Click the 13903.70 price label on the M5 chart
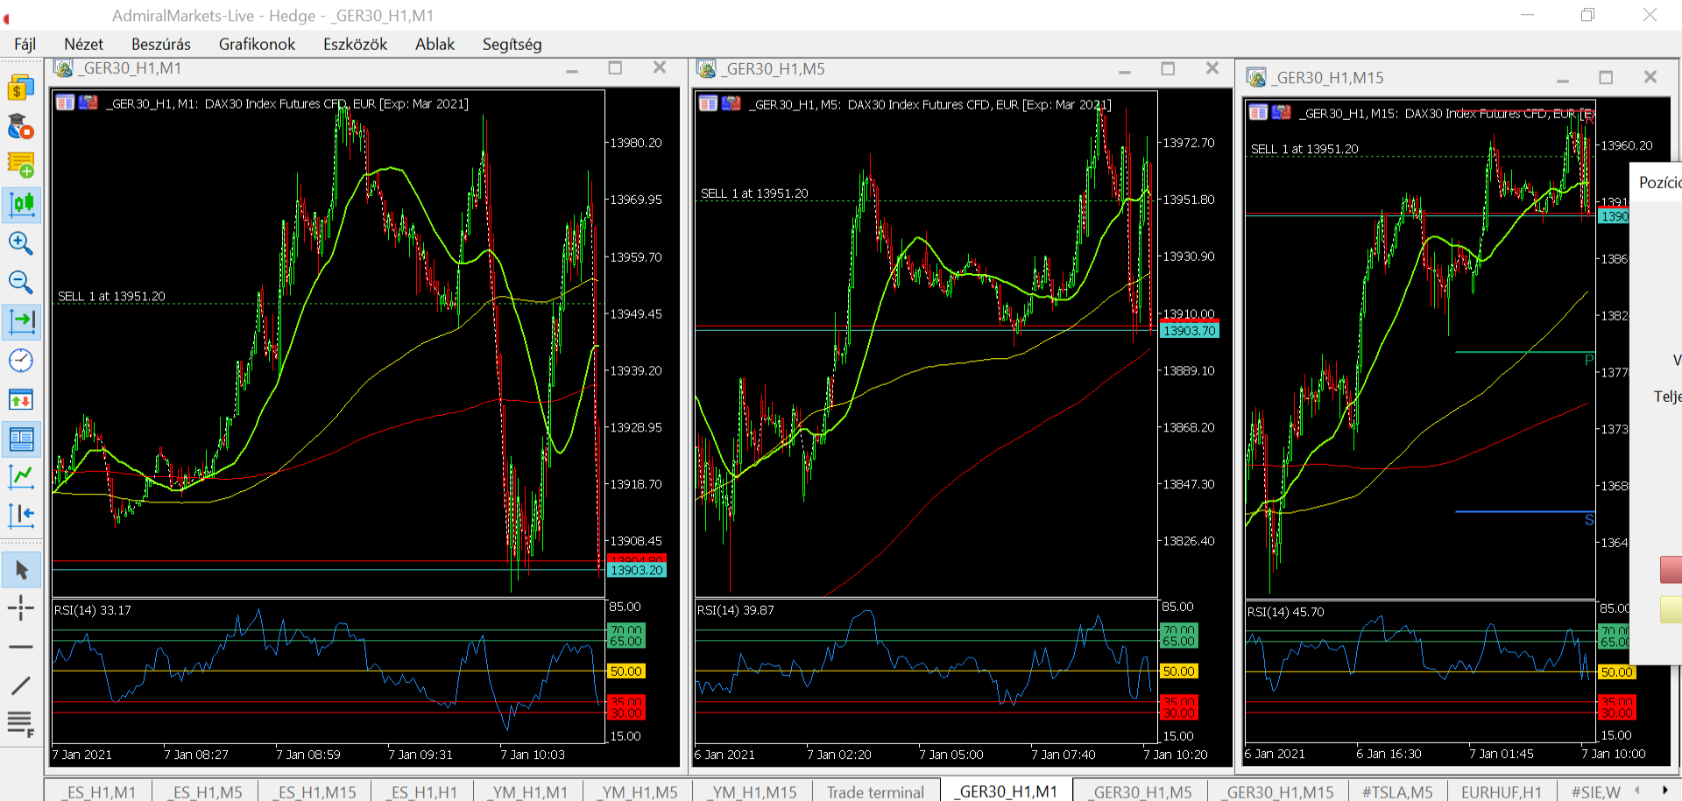 (x=1189, y=331)
